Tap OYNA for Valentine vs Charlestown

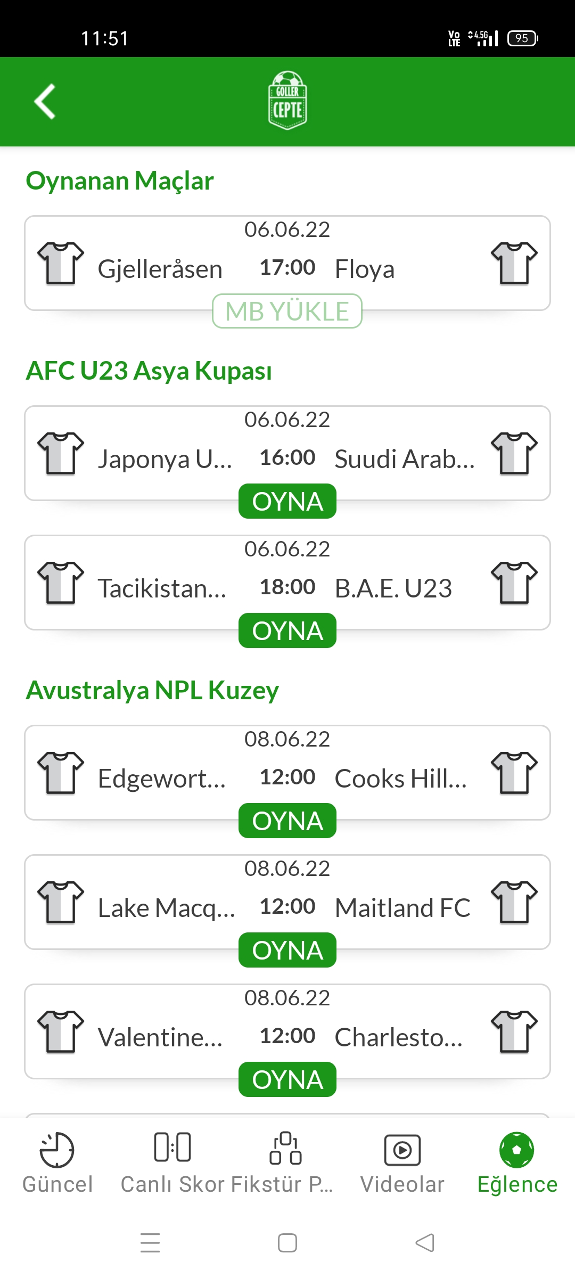[287, 1079]
